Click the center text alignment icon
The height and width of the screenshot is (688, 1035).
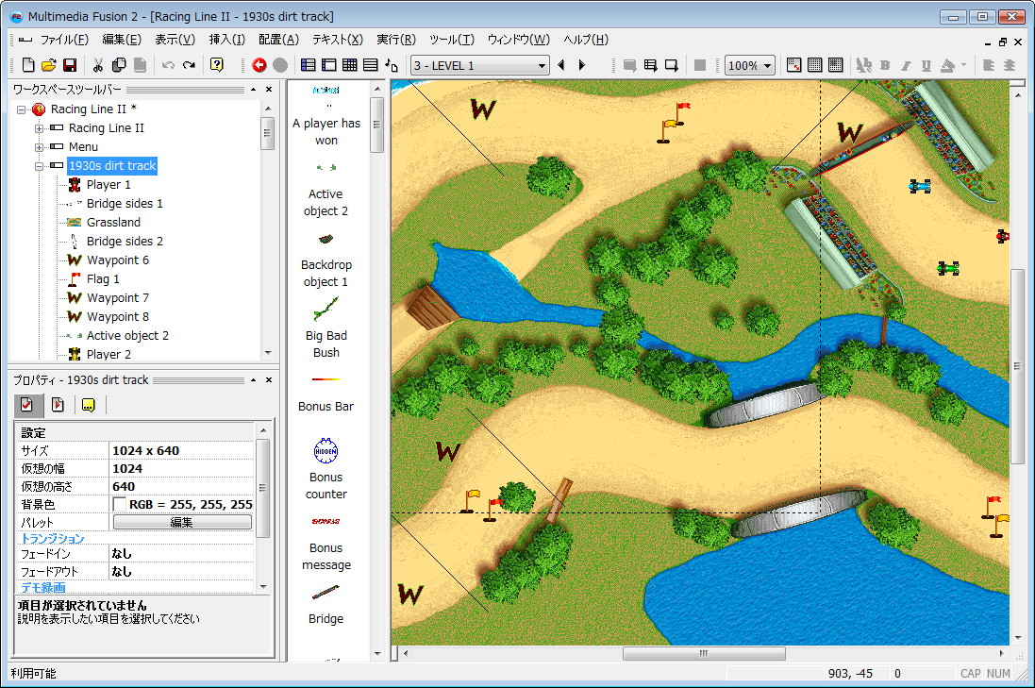[x=1010, y=65]
